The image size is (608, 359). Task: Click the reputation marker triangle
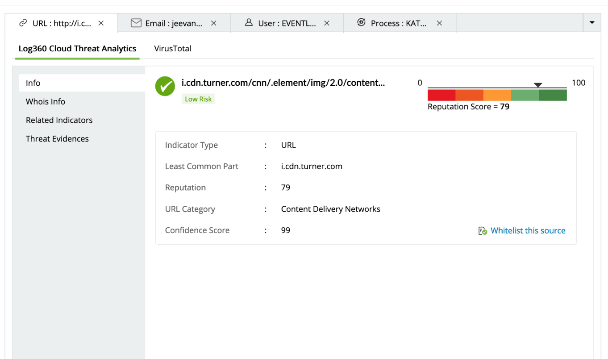538,84
